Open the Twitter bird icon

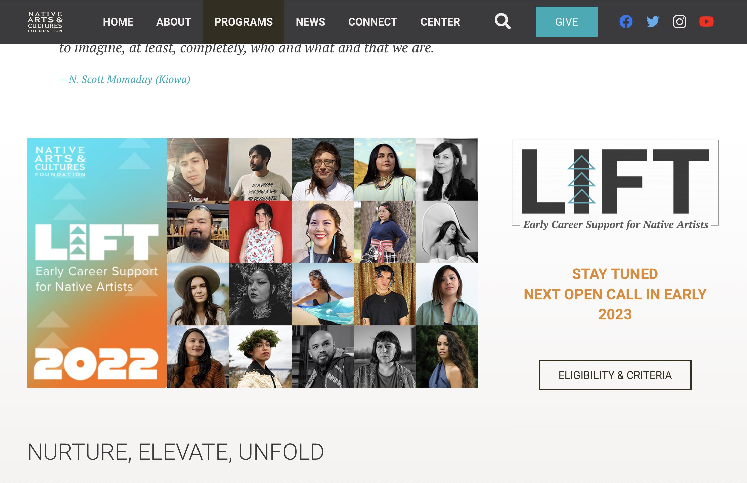tap(653, 22)
